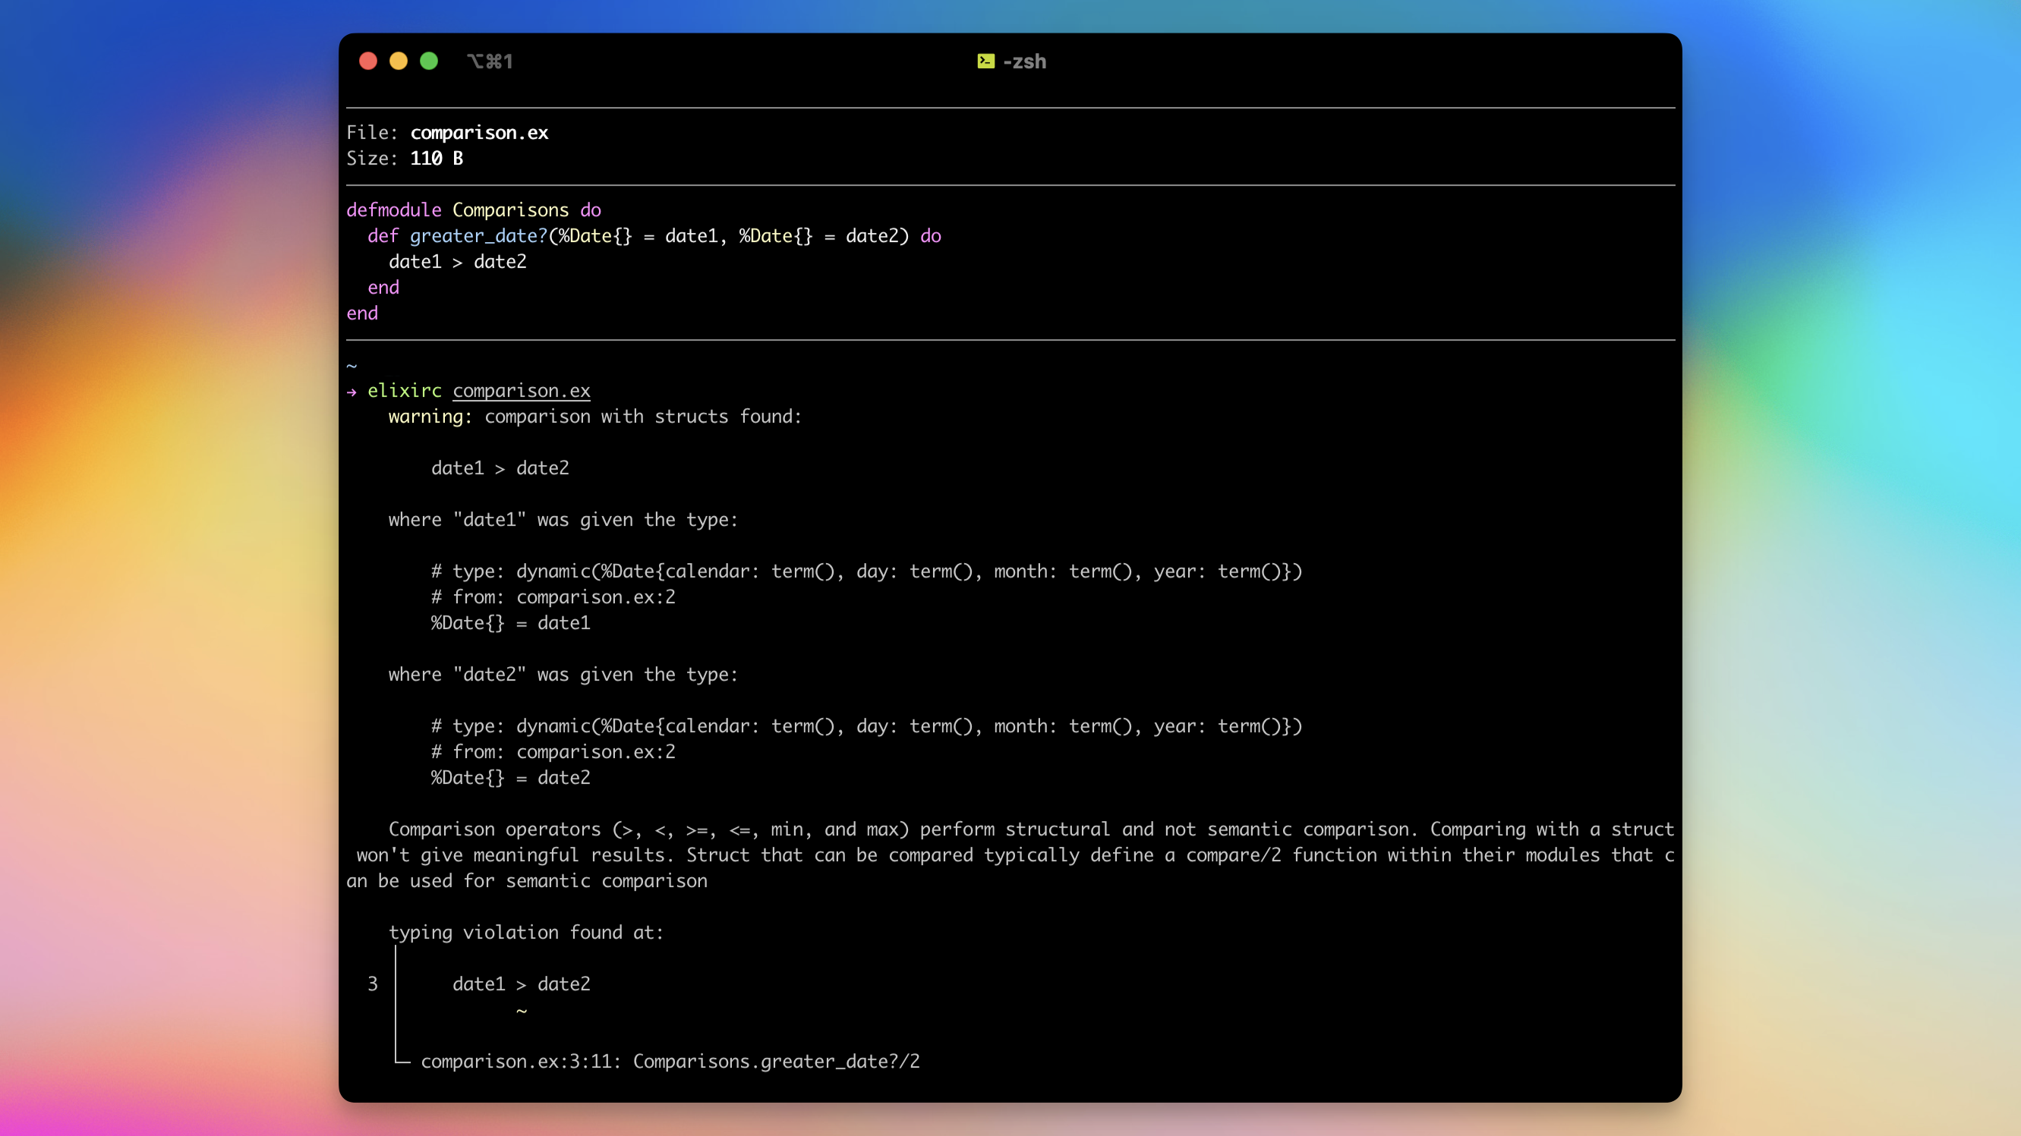Screen dimensions: 2021x1136
Task: Click the 'Comparison operators' paragraph start
Action: 495,829
